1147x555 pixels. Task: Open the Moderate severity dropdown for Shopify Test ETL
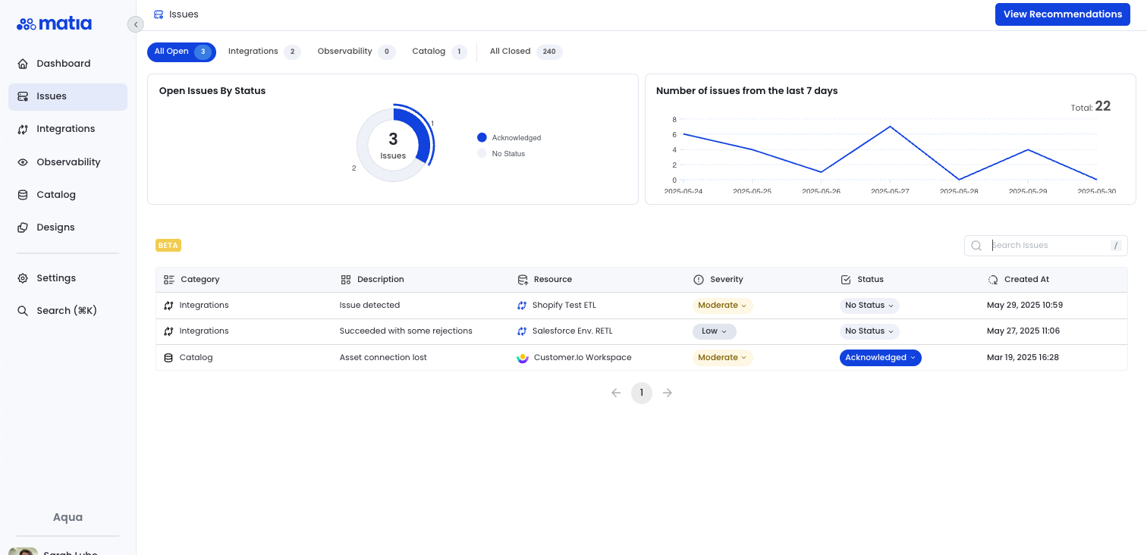tap(722, 306)
